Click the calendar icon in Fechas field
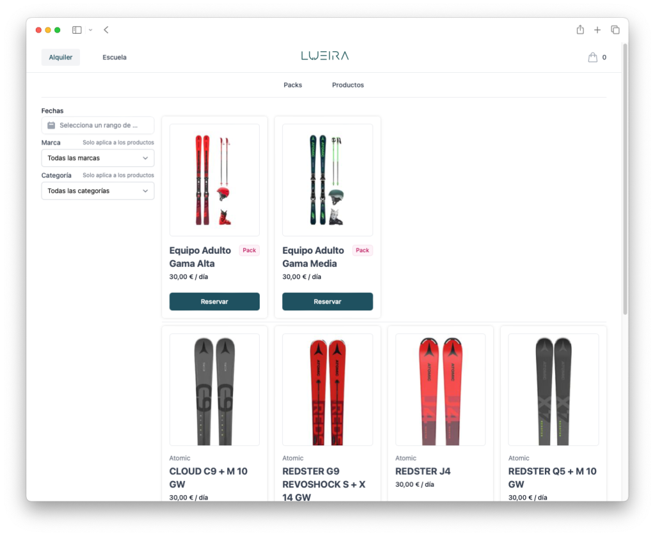This screenshot has width=655, height=536. (x=51, y=125)
